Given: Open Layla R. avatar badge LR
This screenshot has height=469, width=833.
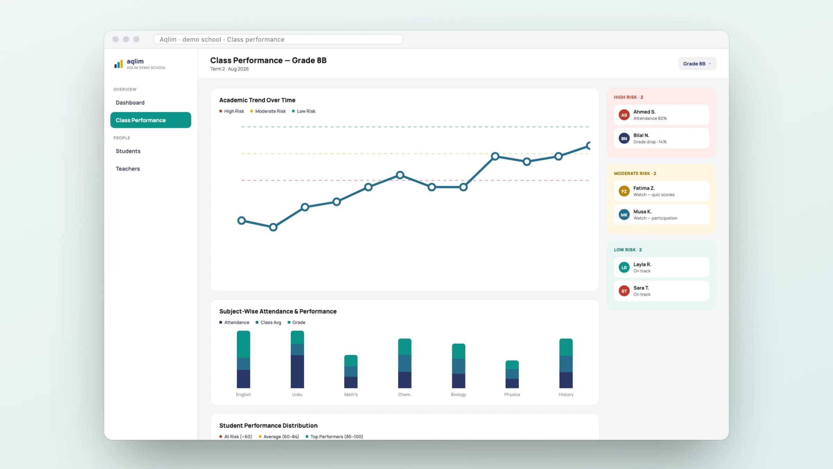Looking at the screenshot, I should 624,268.
